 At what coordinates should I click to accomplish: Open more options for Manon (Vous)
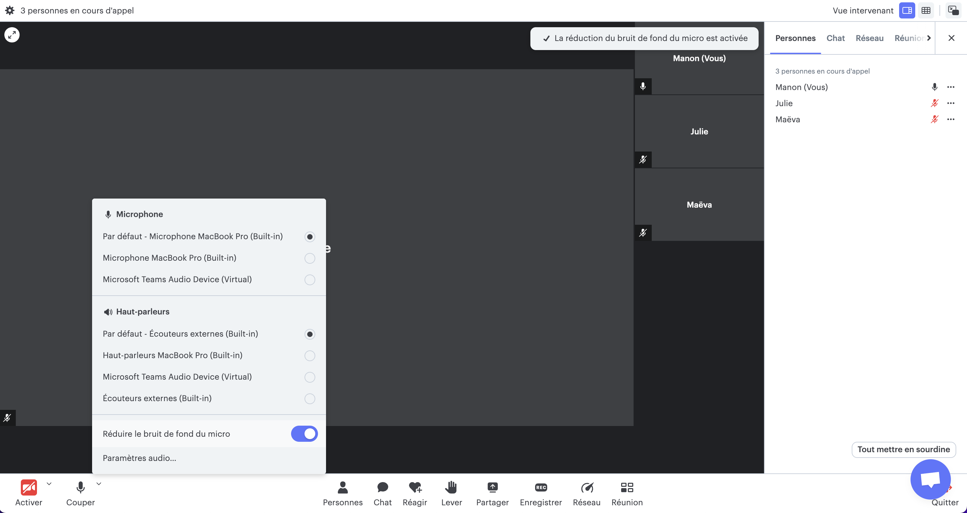coord(951,87)
